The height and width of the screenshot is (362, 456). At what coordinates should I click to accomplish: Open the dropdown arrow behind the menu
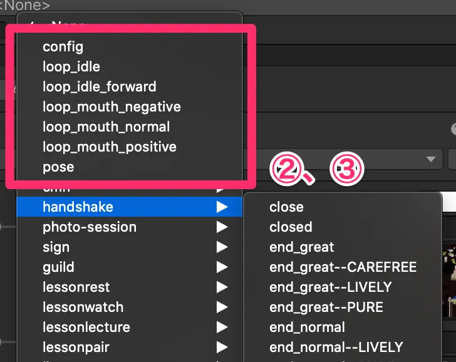430,159
